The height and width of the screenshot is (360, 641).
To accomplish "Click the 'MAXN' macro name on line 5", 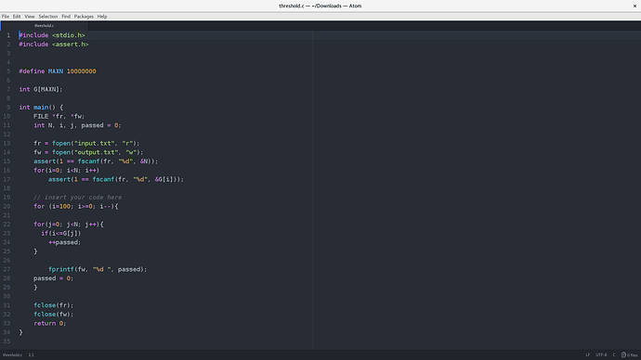I will click(56, 71).
